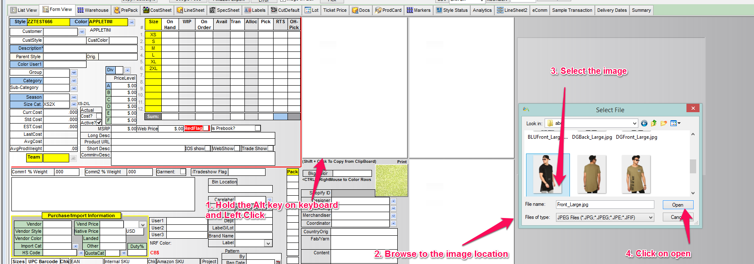Open the Sub-Category dropdown
This screenshot has width=754, height=264.
coord(74,88)
